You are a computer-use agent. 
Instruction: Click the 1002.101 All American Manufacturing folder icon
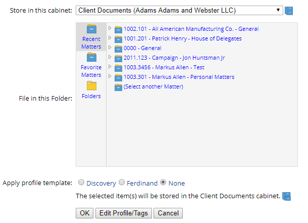pos(119,29)
